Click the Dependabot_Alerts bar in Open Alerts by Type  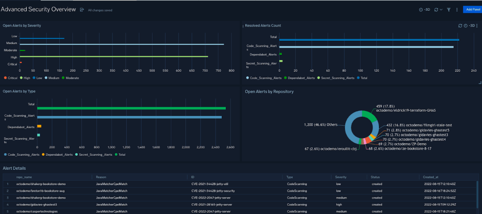click(x=39, y=126)
